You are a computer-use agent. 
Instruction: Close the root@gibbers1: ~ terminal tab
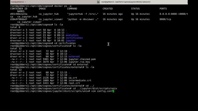point(98,2)
